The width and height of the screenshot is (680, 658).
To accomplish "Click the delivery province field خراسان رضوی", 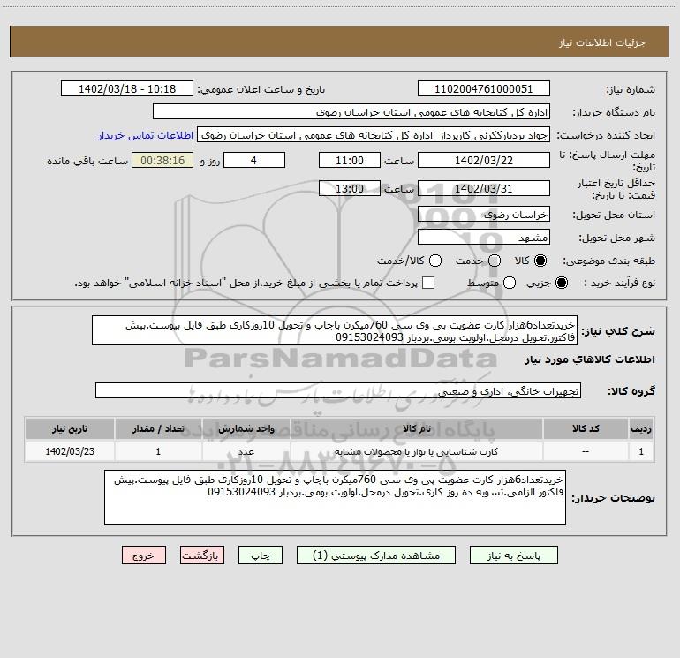I will [484, 215].
